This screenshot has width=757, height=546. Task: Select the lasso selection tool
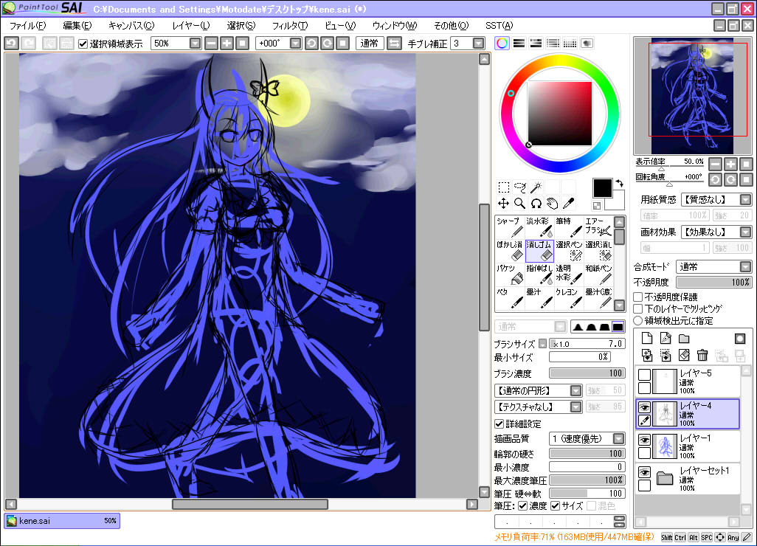pos(520,187)
